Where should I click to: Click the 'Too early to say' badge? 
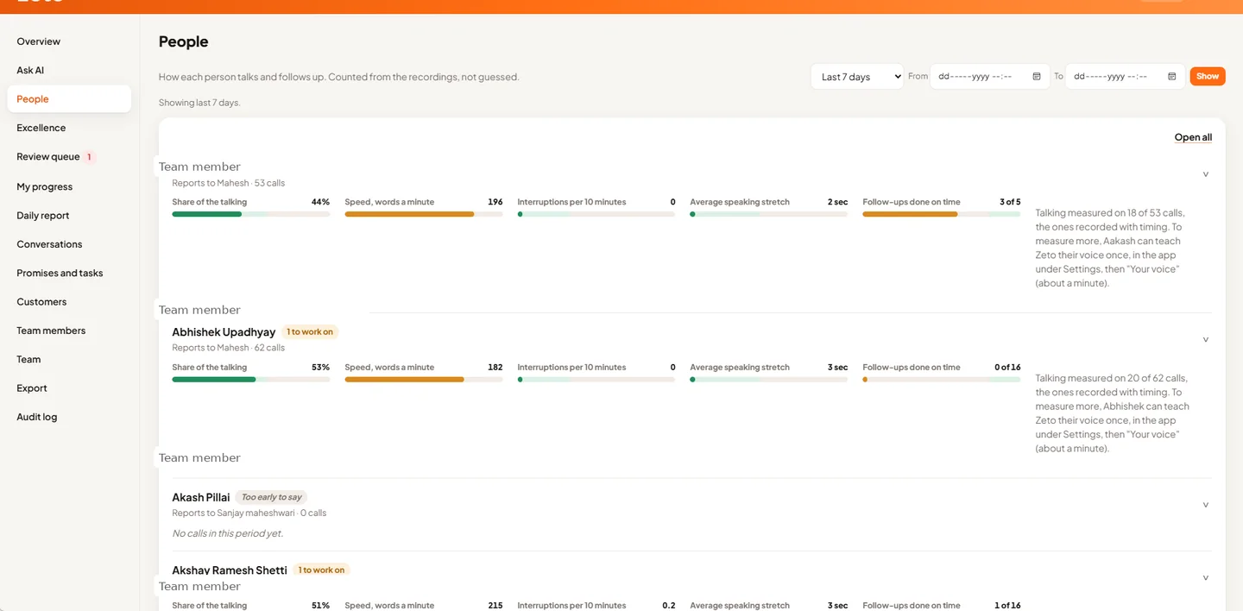(271, 497)
